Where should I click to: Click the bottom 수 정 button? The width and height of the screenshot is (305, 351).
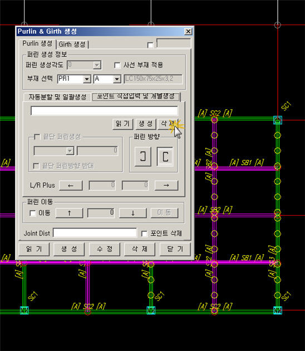pos(105,249)
